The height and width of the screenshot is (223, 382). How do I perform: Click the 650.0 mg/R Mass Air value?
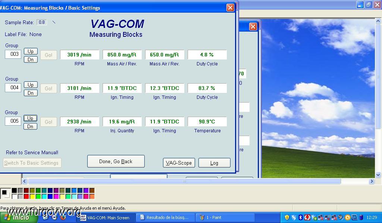pyautogui.click(x=165, y=55)
